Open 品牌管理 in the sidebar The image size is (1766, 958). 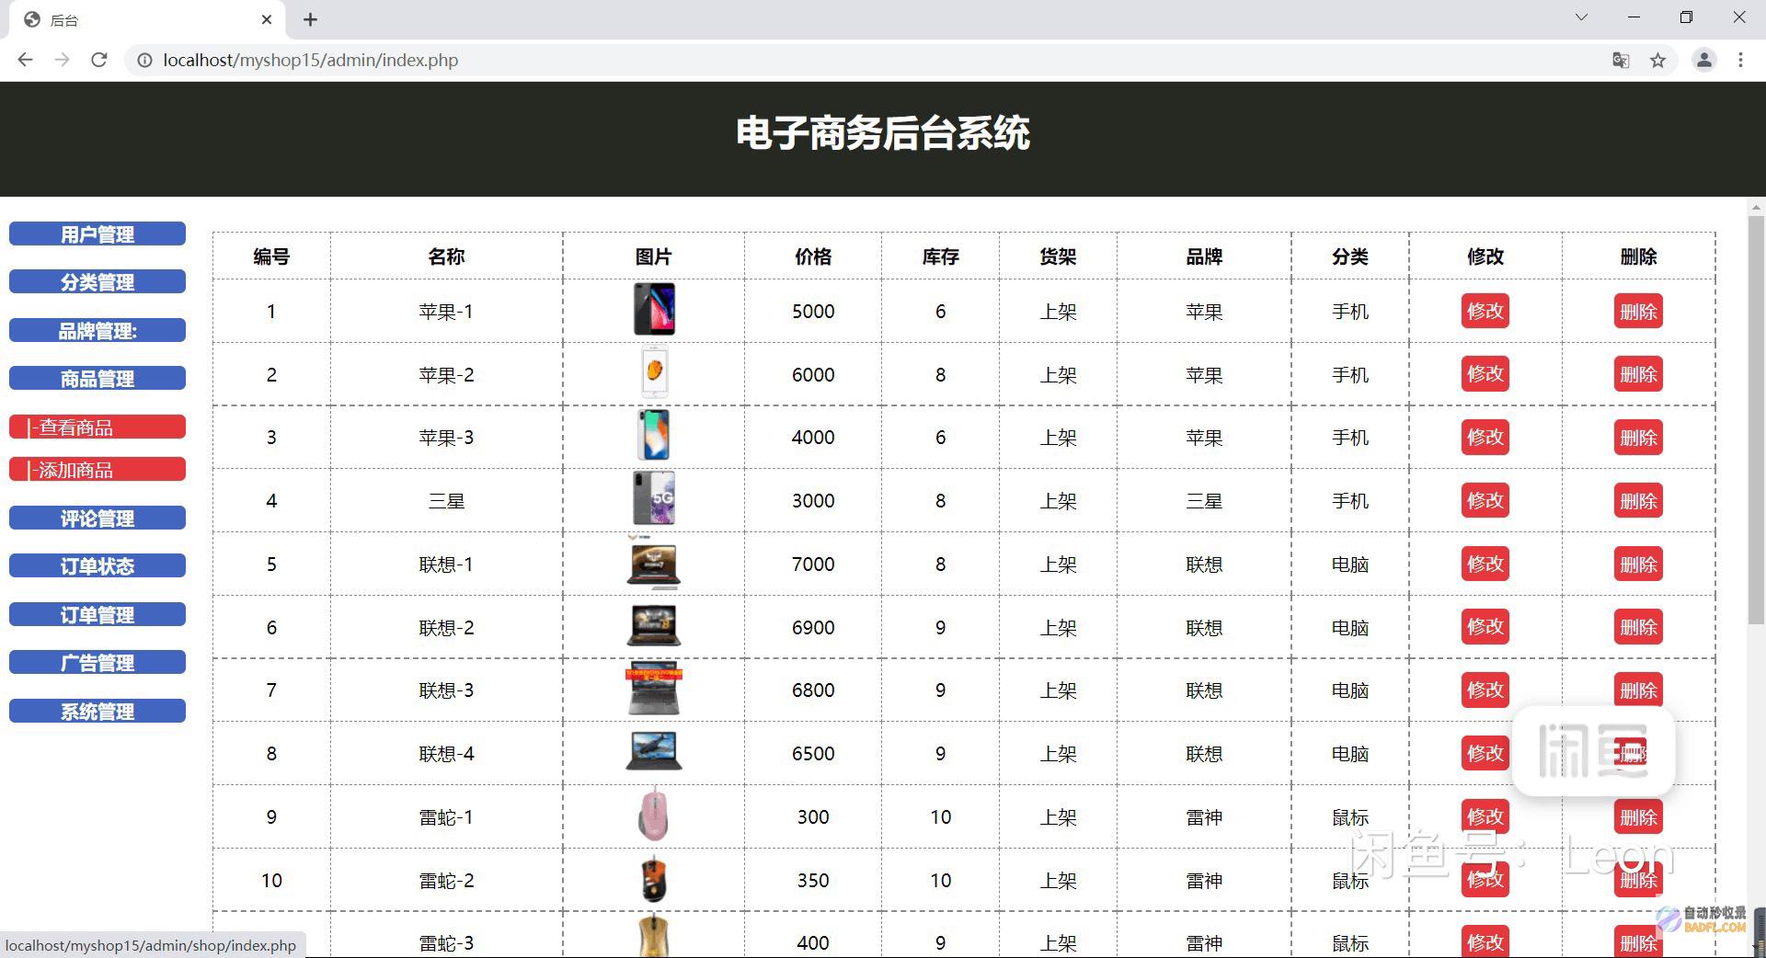[x=97, y=330]
